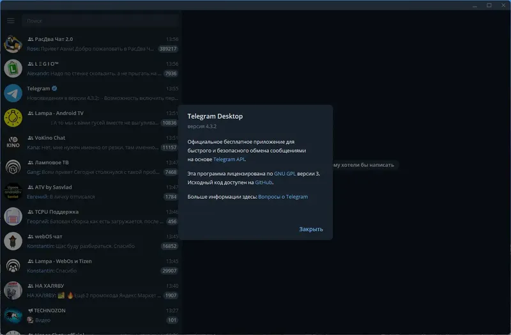Click the Telegram Desktop dialog heading
Image resolution: width=511 pixels, height=335 pixels.
(215, 116)
